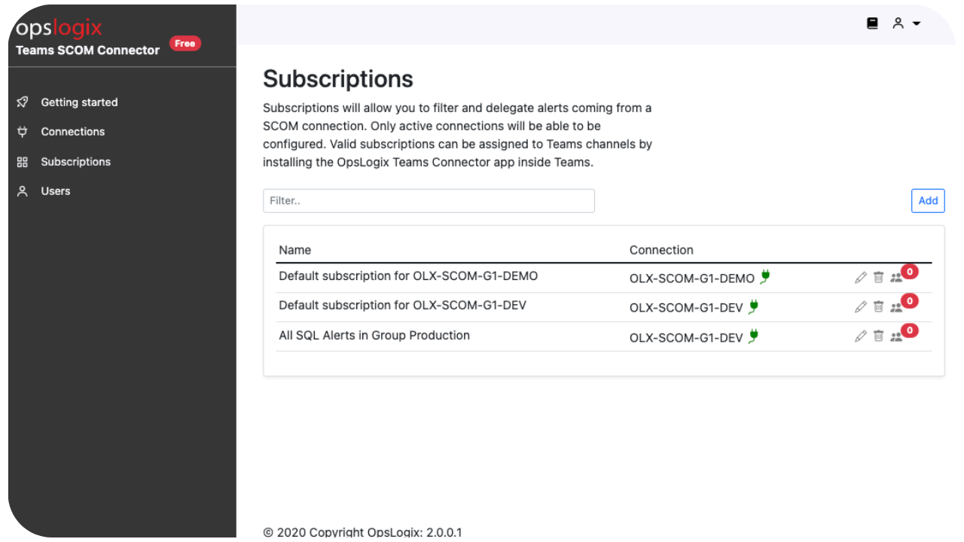Viewport: 964px width, 542px height.
Task: Click the Name column header
Action: 294,249
